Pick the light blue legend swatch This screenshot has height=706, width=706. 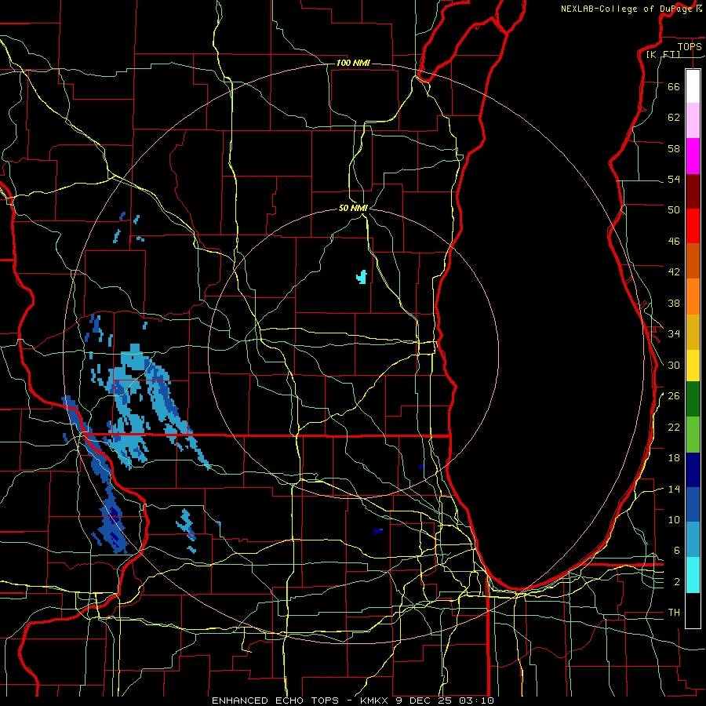[x=693, y=540]
